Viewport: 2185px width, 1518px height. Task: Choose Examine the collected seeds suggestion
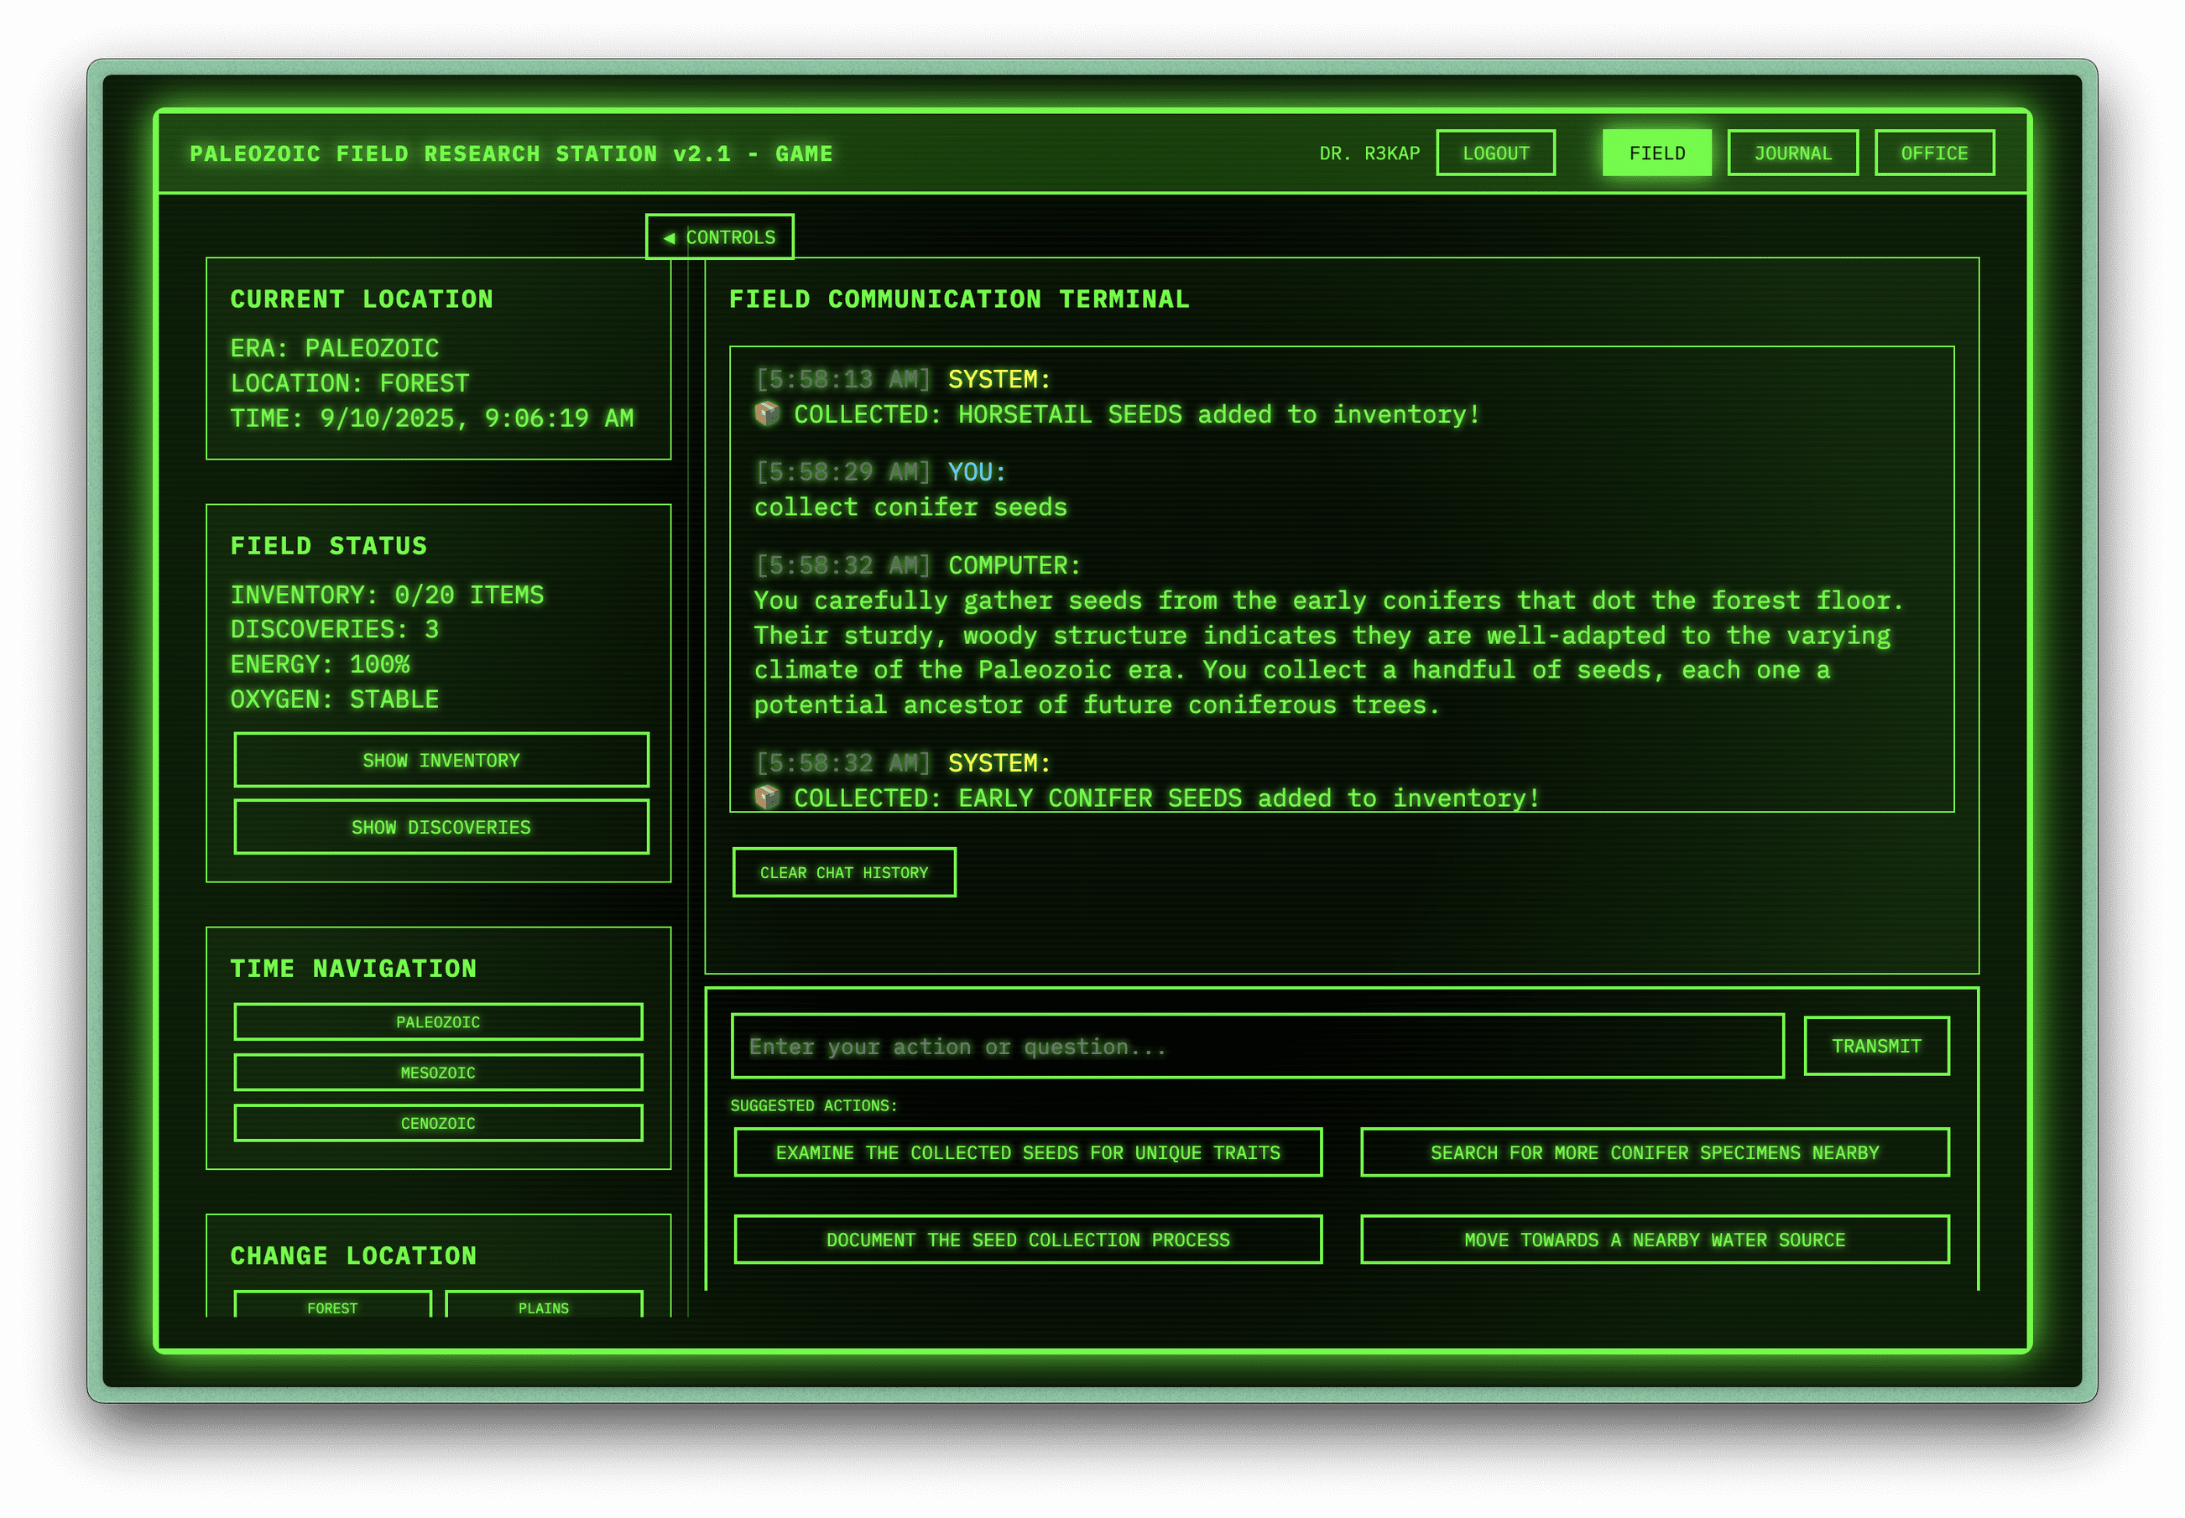(x=1028, y=1151)
